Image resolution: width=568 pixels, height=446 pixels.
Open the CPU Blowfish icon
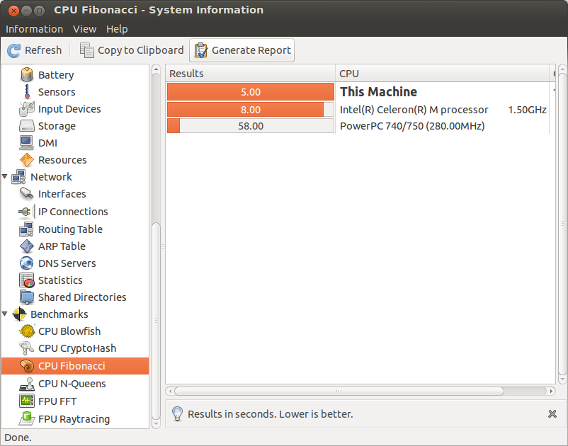27,331
